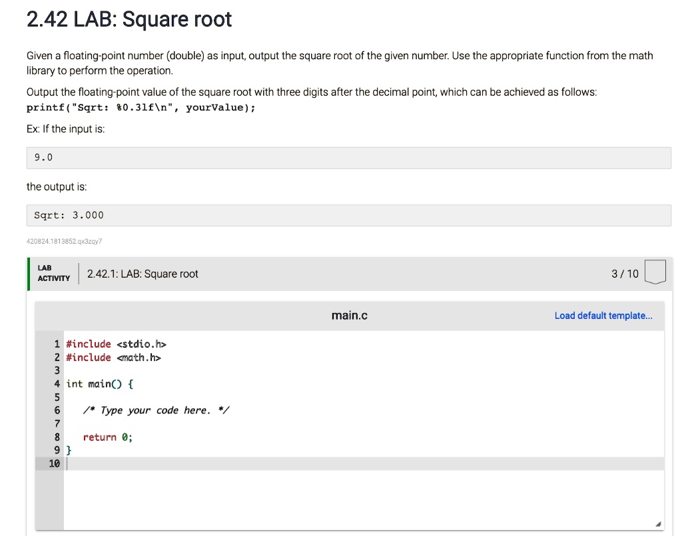Viewport: 682px width, 536px height.
Task: Place cursor on the Type your code here comment
Action: pyautogui.click(x=157, y=410)
